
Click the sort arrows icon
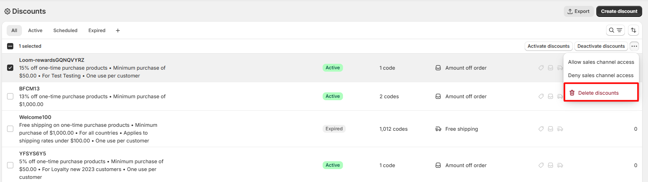tap(634, 30)
